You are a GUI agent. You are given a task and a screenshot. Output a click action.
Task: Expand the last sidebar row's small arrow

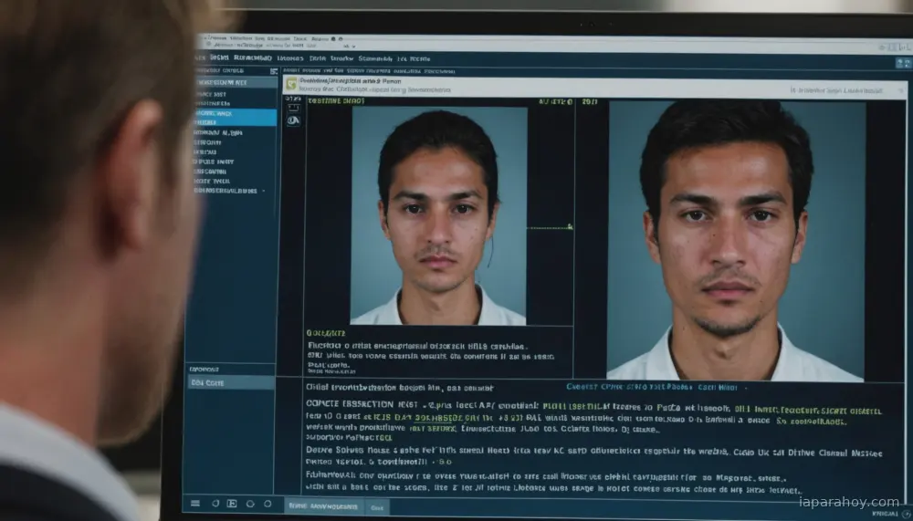[264, 191]
